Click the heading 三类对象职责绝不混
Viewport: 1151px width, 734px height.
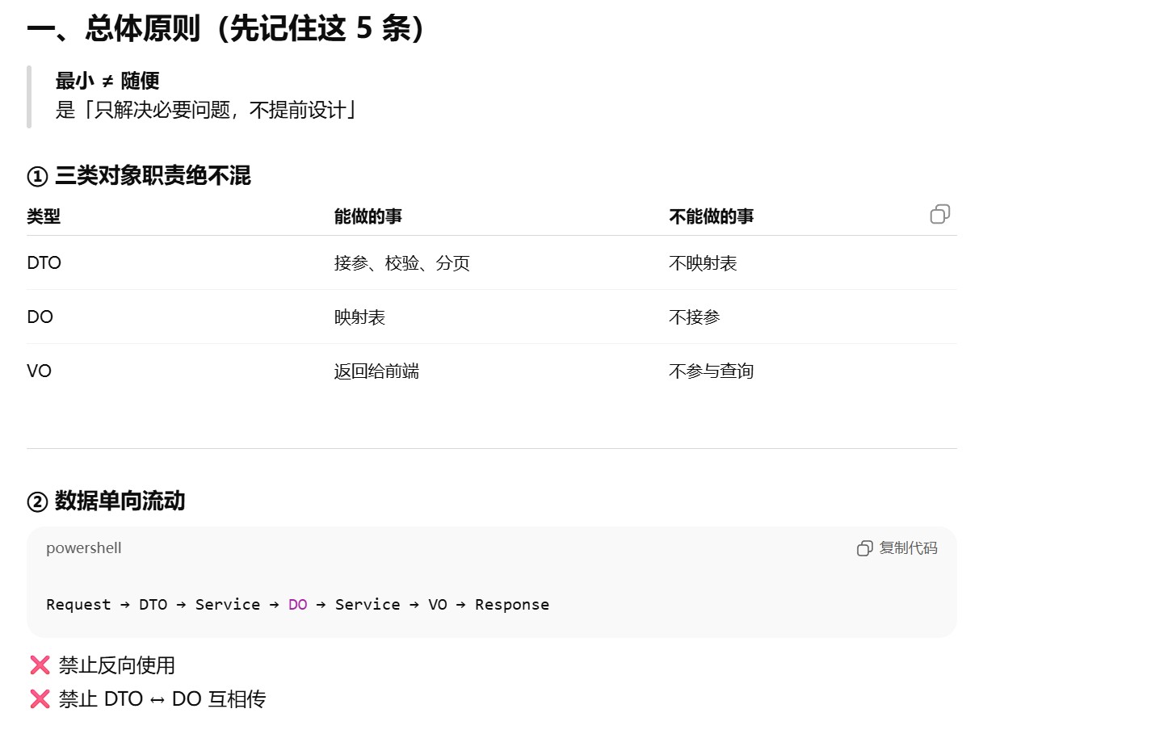pos(152,176)
